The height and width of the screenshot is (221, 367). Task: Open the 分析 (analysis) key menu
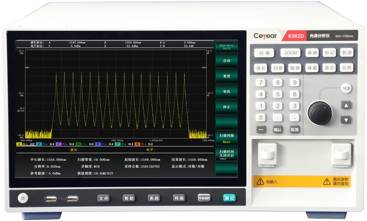click(x=347, y=68)
